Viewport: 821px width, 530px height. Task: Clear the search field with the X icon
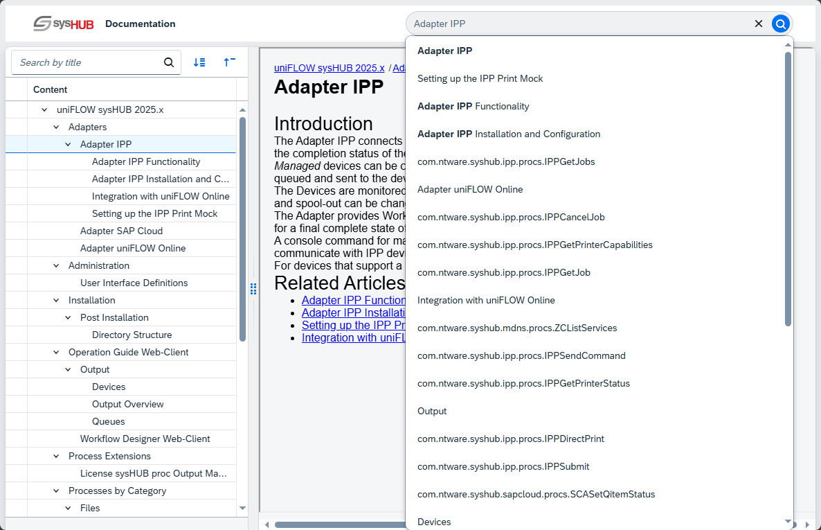[x=759, y=24]
